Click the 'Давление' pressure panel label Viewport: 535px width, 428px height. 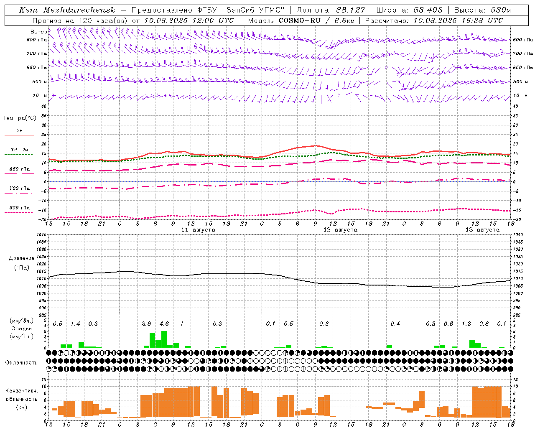[x=22, y=258]
